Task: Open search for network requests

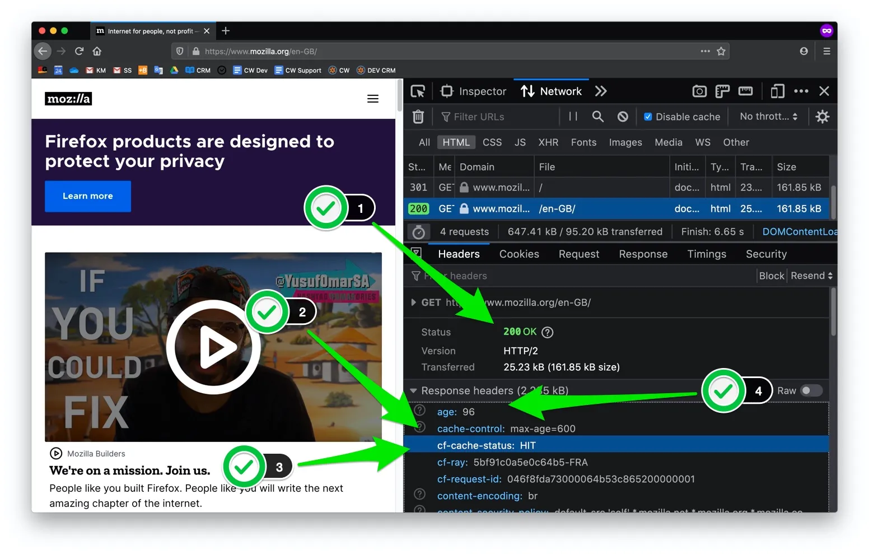Action: (597, 117)
